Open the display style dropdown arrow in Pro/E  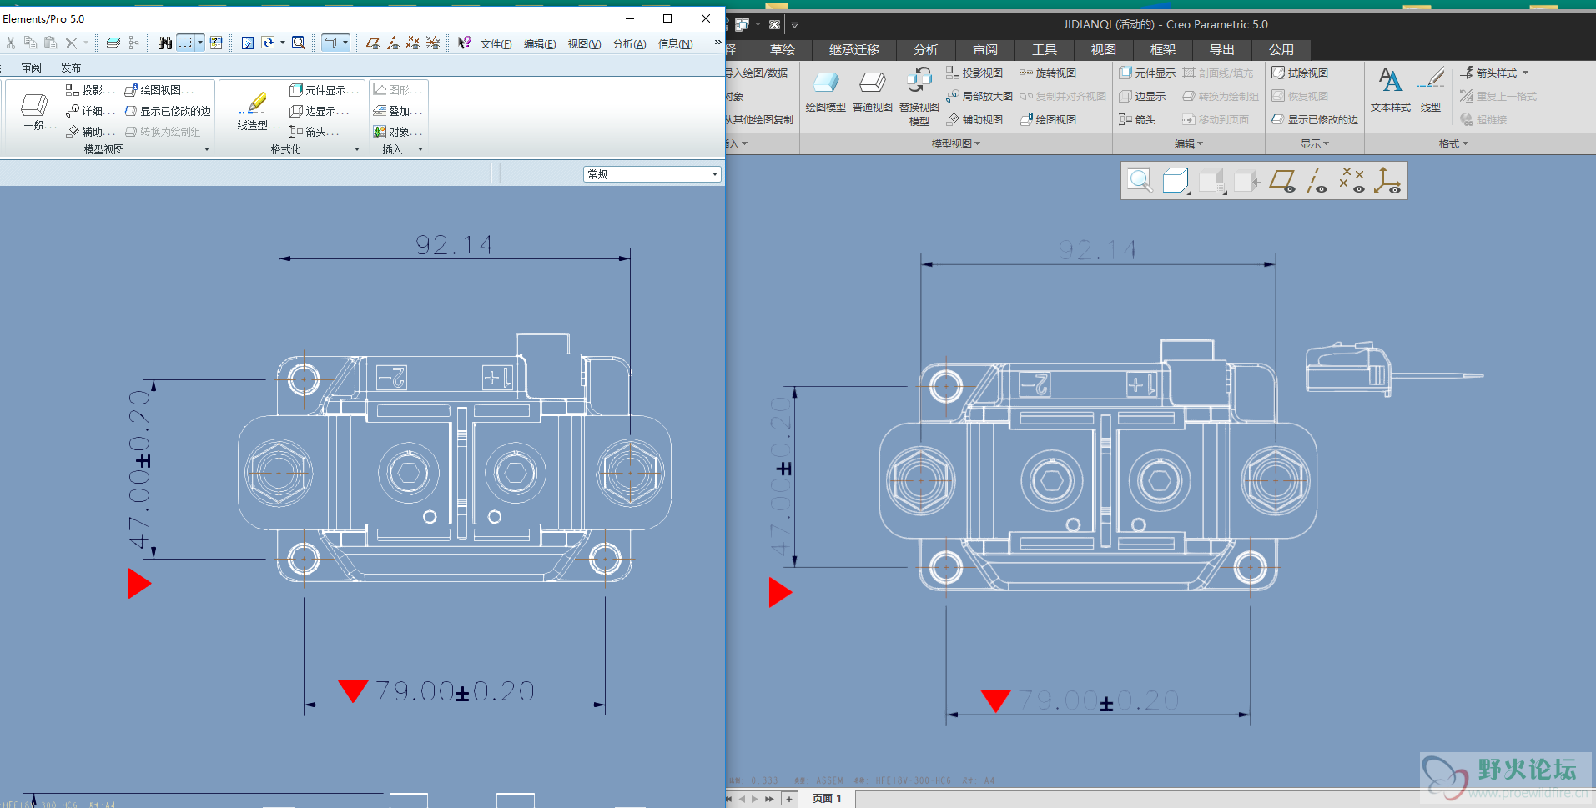(345, 43)
